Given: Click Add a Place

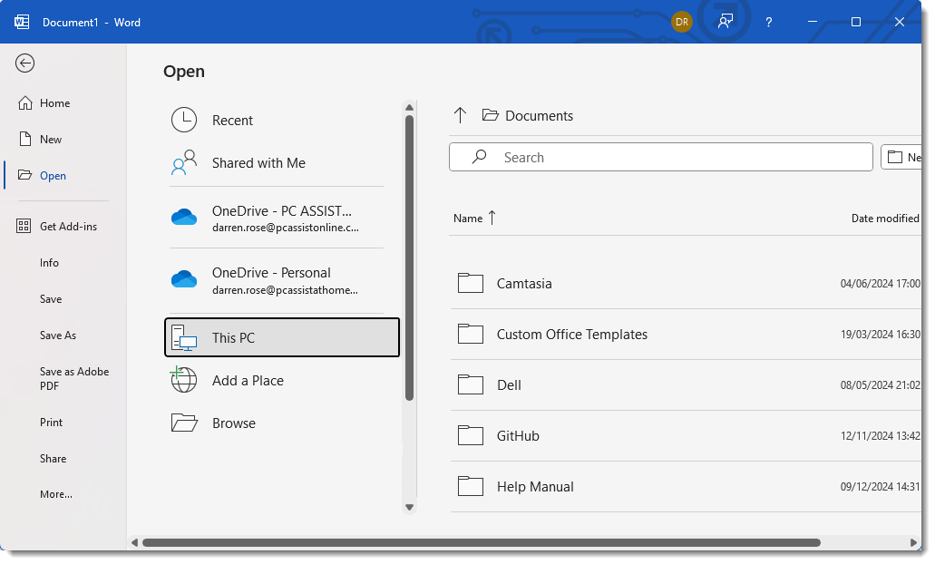Looking at the screenshot, I should [x=281, y=381].
